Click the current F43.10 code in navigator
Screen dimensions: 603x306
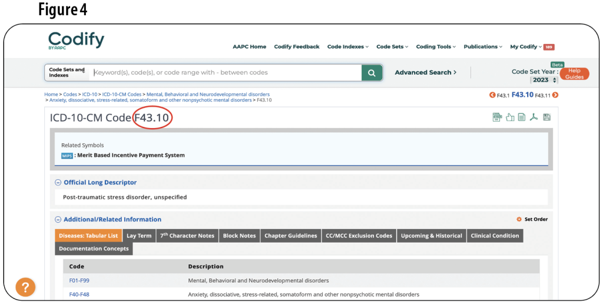522,95
